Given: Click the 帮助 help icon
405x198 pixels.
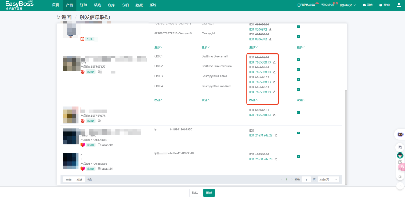Looking at the screenshot, I should pos(381,5).
